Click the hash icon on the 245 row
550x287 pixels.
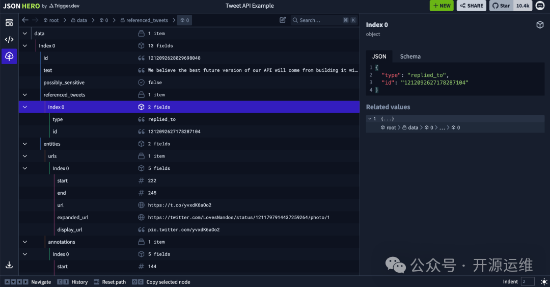tap(142, 193)
